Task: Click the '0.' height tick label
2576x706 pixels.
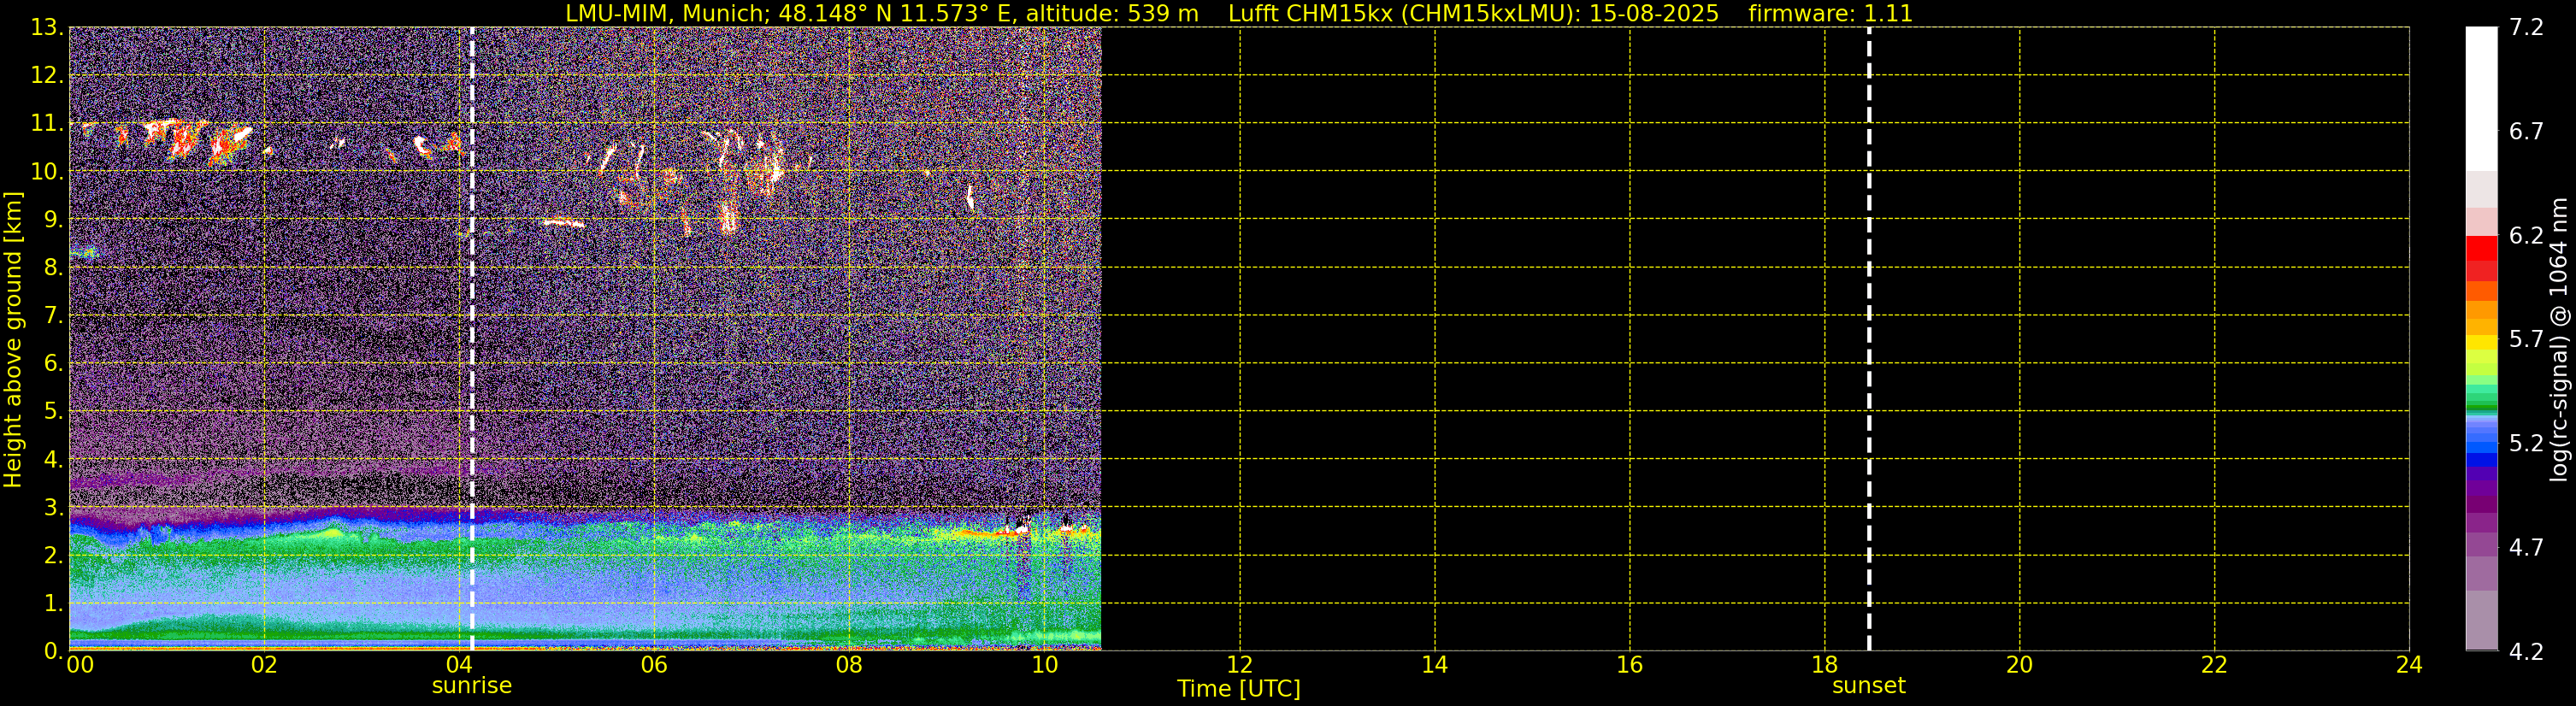Action: point(52,651)
